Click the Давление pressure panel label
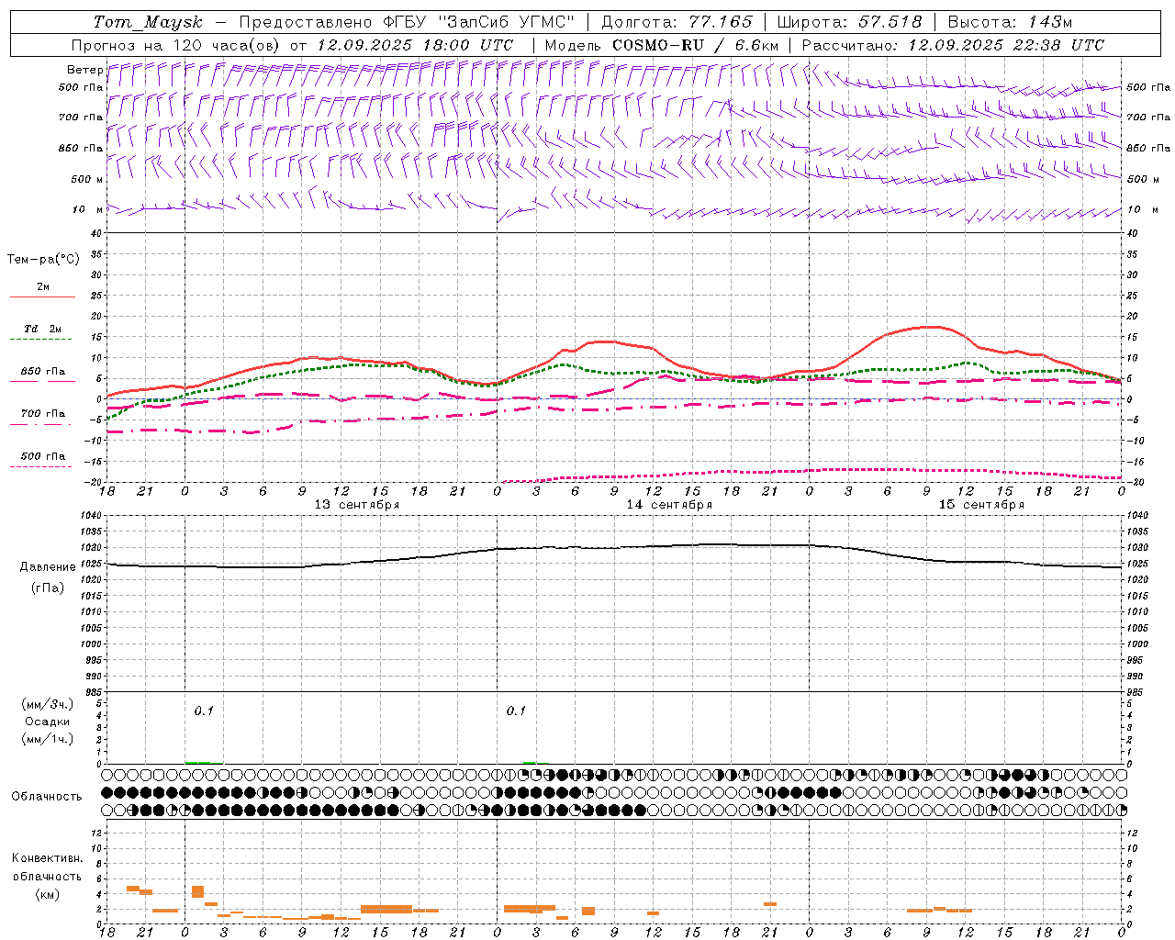This screenshot has width=1175, height=940. point(48,567)
